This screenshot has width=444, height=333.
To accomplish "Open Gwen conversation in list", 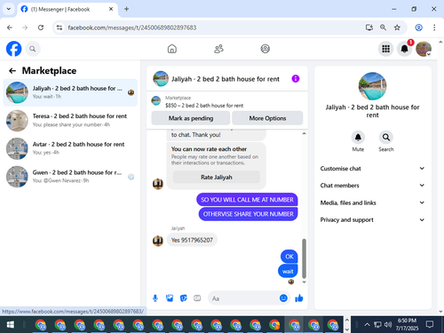I will 70,177.
